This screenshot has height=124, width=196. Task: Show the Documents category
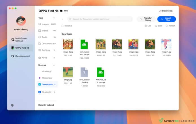click(47, 43)
